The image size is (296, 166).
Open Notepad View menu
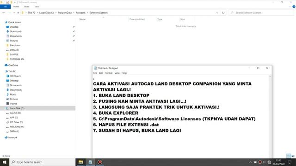click(117, 73)
